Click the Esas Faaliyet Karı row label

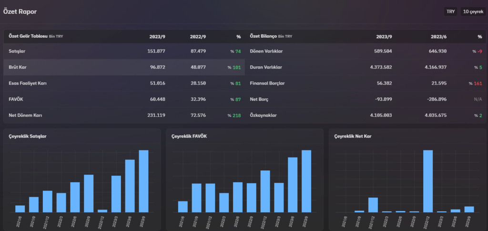pos(28,83)
